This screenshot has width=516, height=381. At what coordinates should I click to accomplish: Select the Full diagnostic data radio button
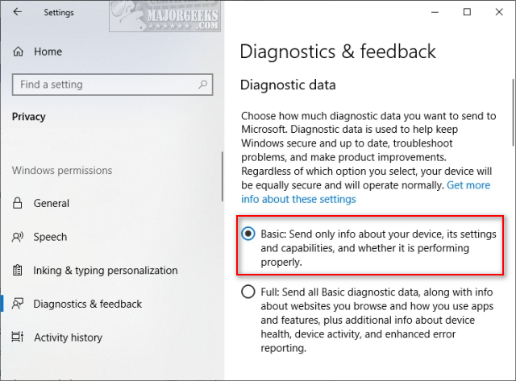pyautogui.click(x=248, y=292)
